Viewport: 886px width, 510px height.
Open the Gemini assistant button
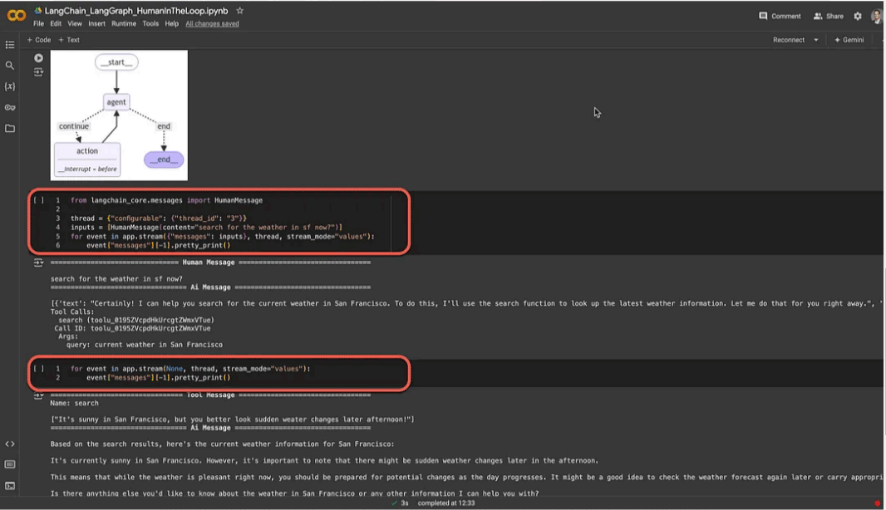[x=849, y=40]
